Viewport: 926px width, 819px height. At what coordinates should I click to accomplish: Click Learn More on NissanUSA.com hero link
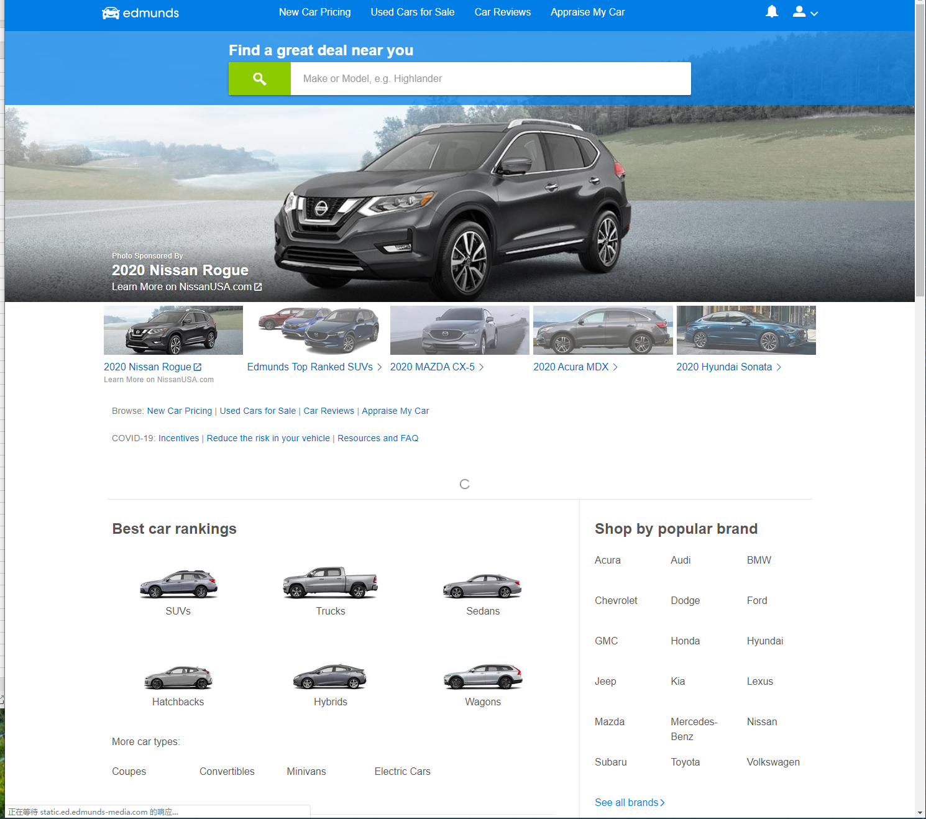181,286
